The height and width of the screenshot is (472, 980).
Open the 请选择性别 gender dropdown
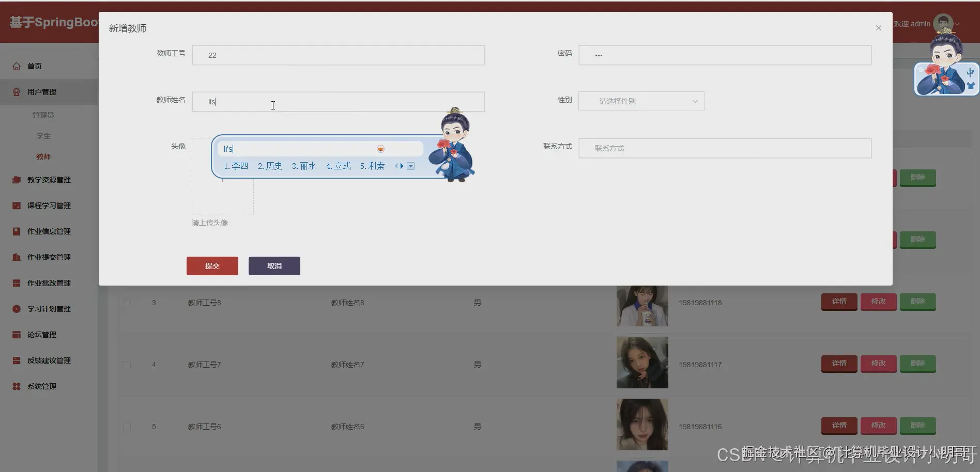pyautogui.click(x=641, y=101)
